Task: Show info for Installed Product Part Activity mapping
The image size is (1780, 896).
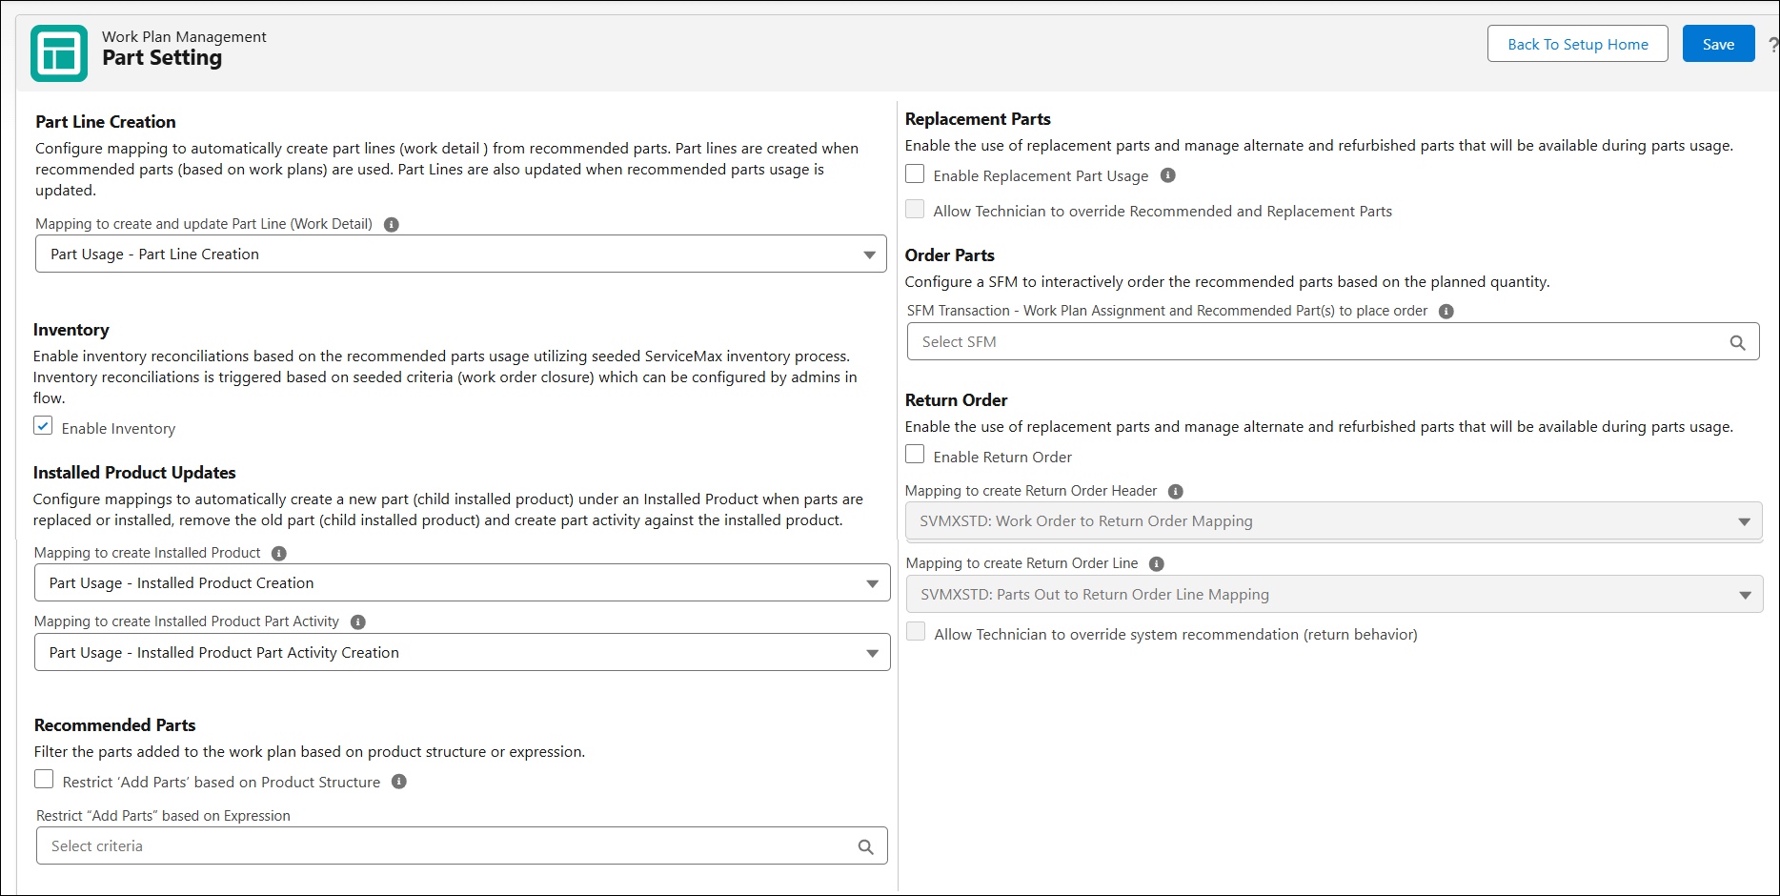Action: [x=358, y=622]
